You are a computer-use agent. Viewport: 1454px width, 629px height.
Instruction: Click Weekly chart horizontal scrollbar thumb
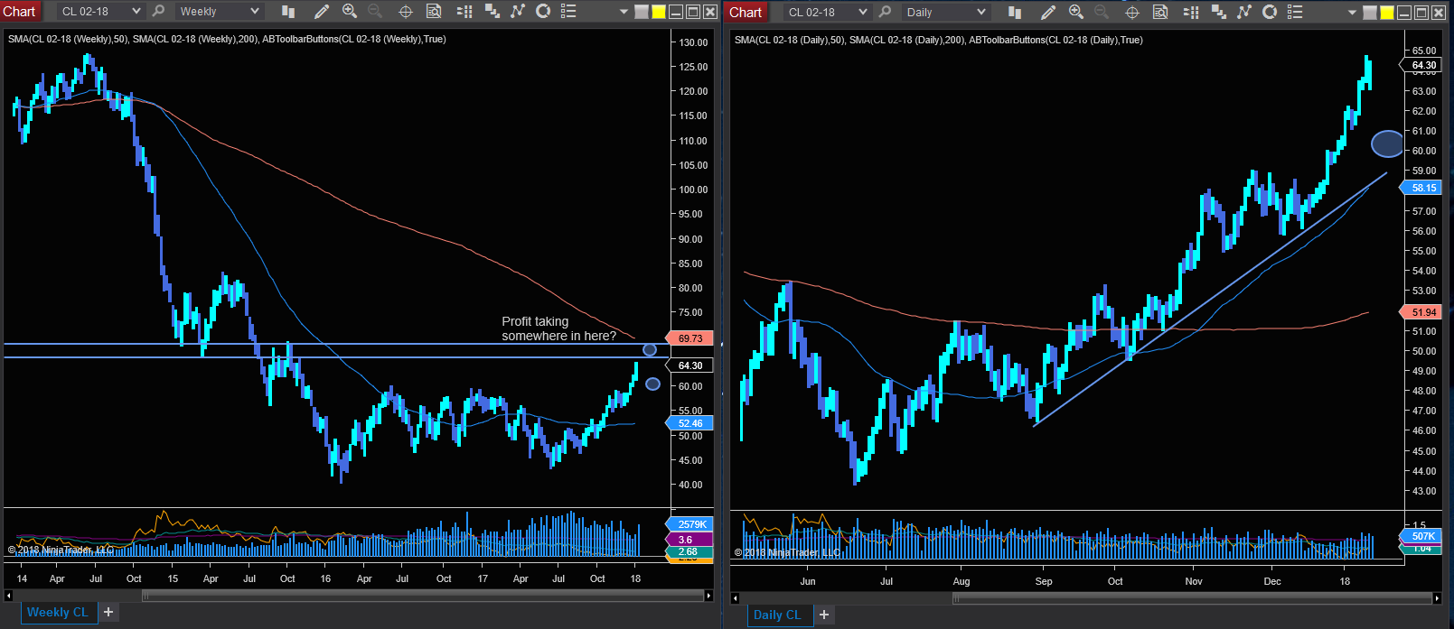[422, 596]
